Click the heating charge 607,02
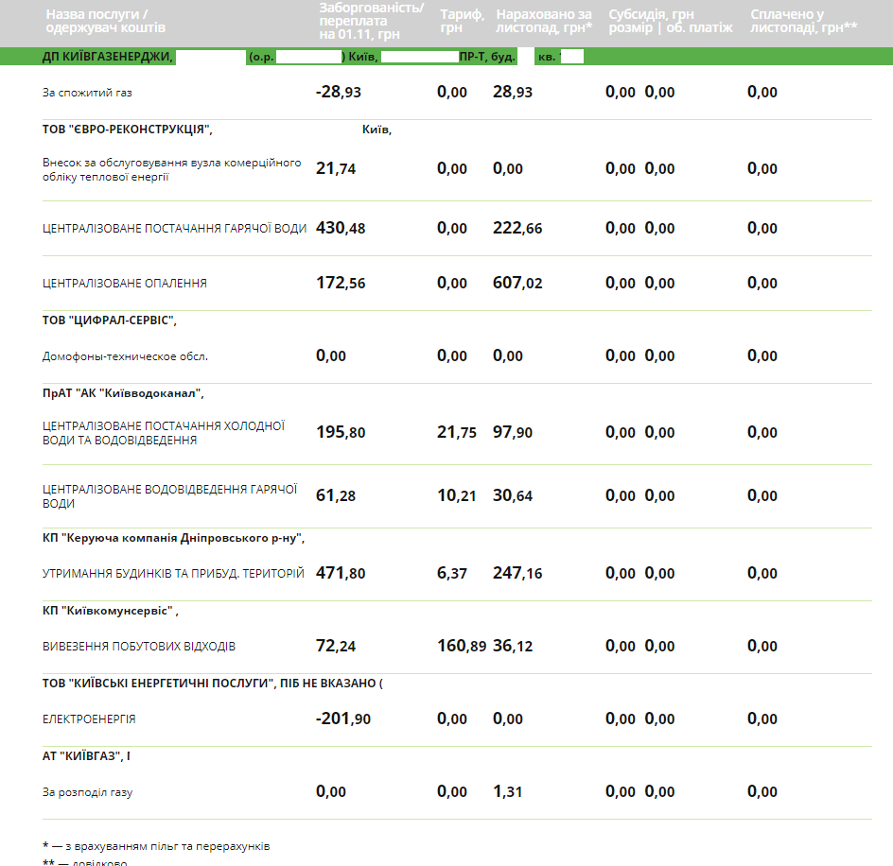Screen dimensions: 893x866 coord(517,283)
